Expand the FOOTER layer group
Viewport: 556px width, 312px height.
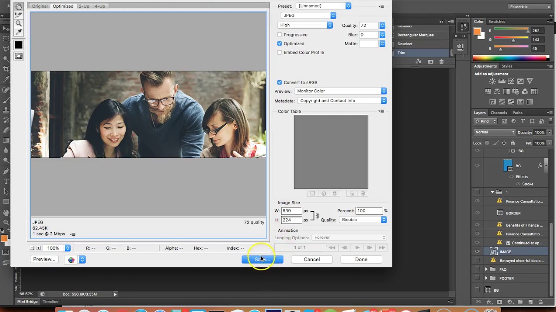click(x=486, y=278)
